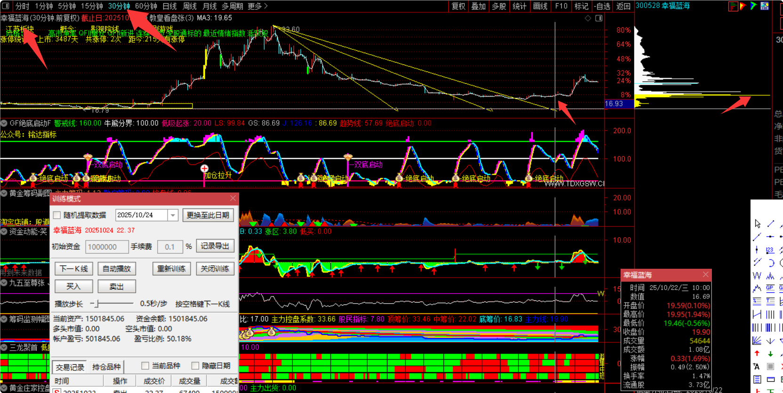Open the 交易记录 tab
783x393 pixels.
click(70, 367)
